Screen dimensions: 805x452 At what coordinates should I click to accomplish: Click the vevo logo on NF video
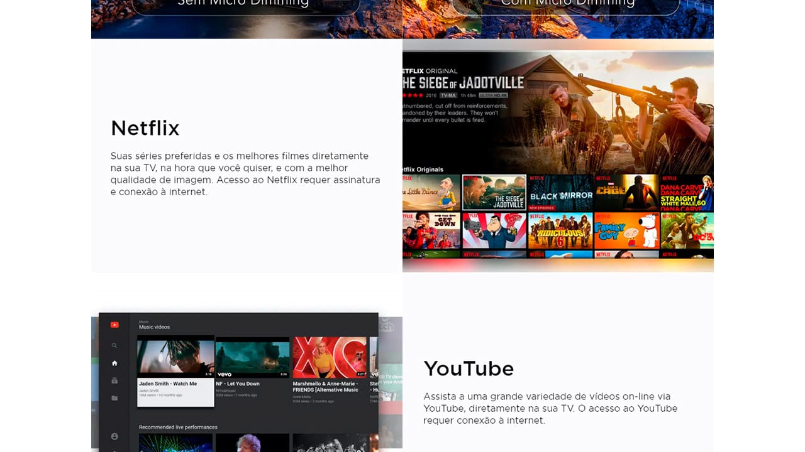225,374
